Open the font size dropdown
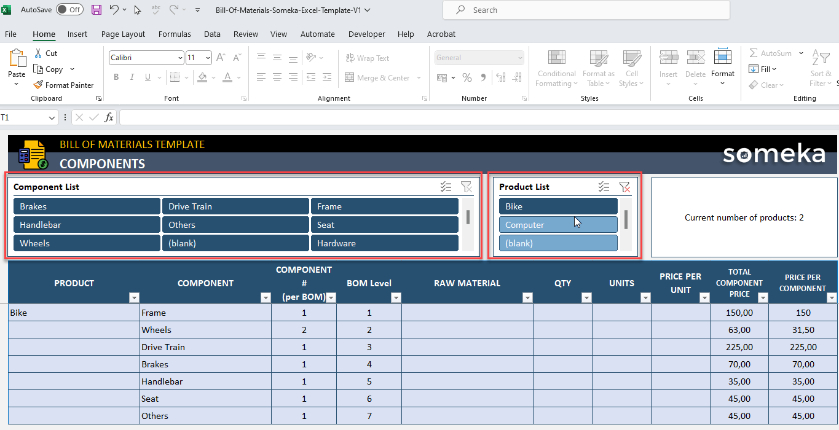The width and height of the screenshot is (839, 430). [207, 57]
